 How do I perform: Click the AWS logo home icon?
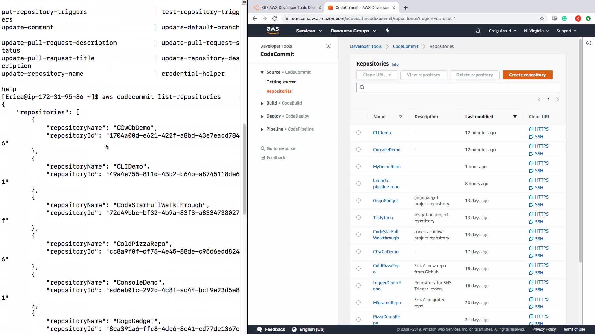click(x=273, y=30)
